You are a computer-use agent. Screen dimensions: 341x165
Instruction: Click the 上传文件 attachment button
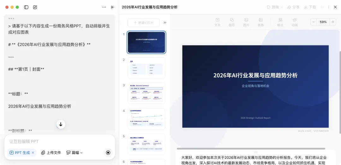pos(51,153)
